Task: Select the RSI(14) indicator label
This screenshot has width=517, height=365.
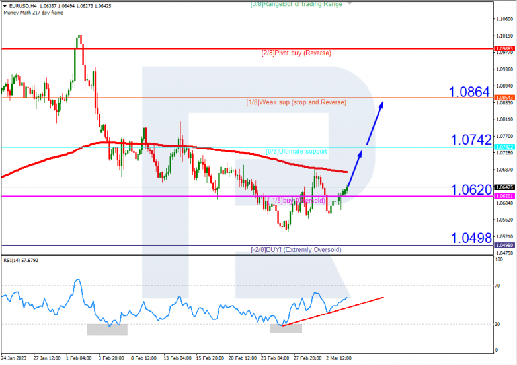Action: click(x=21, y=260)
